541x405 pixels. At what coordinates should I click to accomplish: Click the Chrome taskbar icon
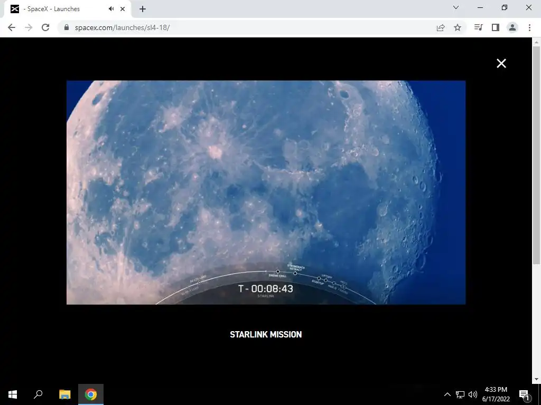(x=91, y=394)
